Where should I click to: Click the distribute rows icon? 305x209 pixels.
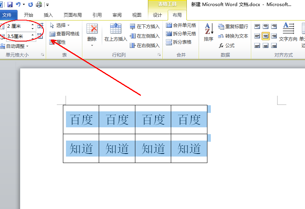coord(40,25)
